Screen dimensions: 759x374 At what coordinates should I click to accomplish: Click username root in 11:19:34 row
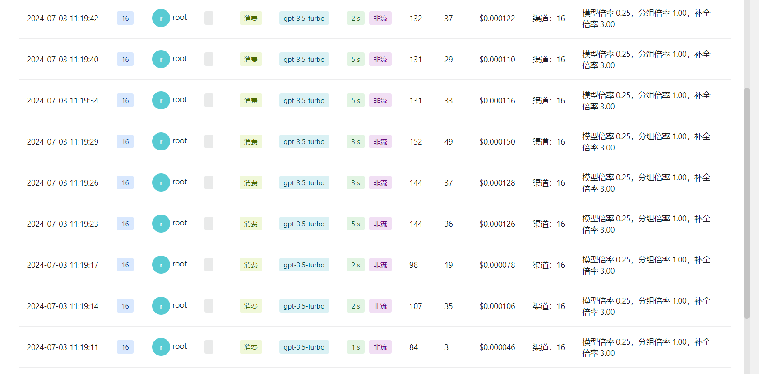180,99
